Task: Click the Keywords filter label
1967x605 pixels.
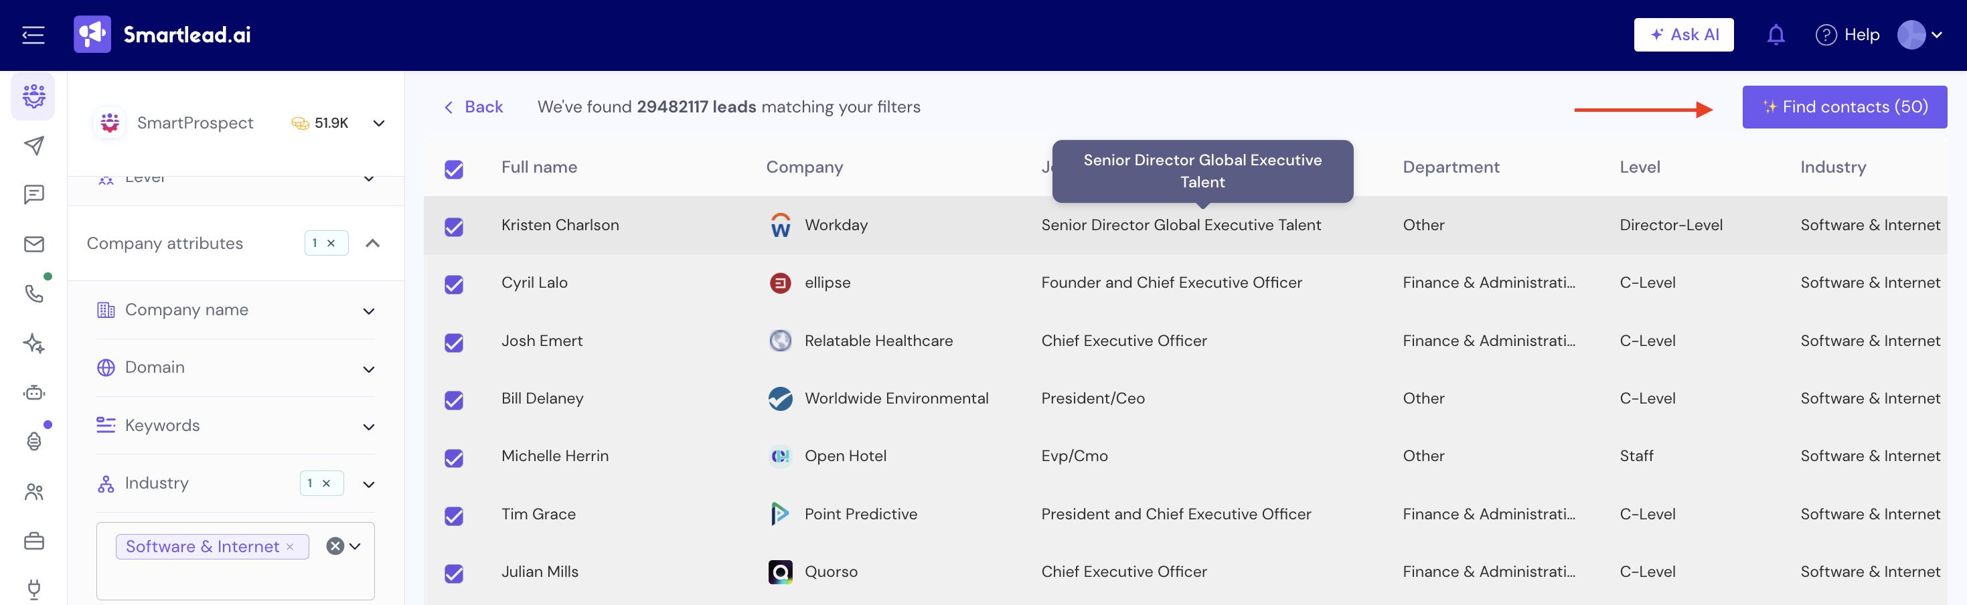Action: tap(162, 426)
